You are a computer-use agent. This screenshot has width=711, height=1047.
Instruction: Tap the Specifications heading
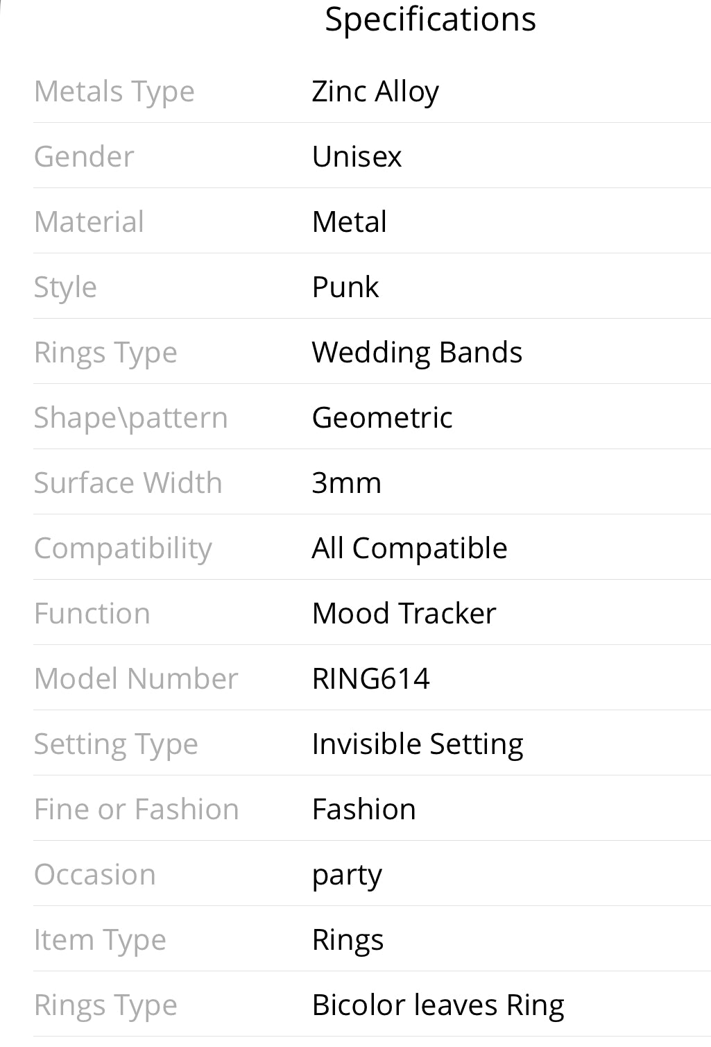click(x=430, y=19)
